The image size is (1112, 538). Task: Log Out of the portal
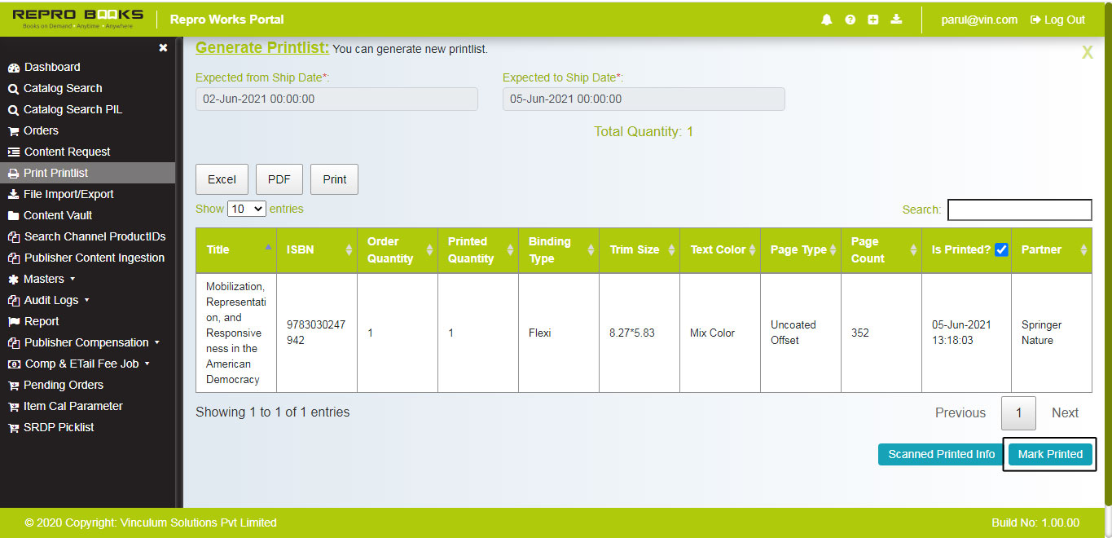pyautogui.click(x=1057, y=20)
